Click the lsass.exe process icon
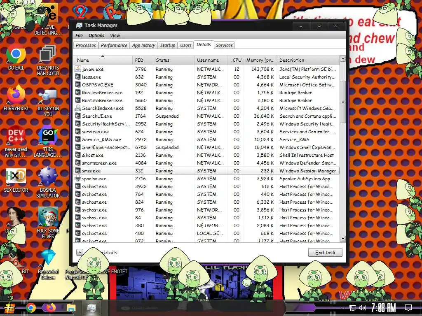 pyautogui.click(x=78, y=77)
